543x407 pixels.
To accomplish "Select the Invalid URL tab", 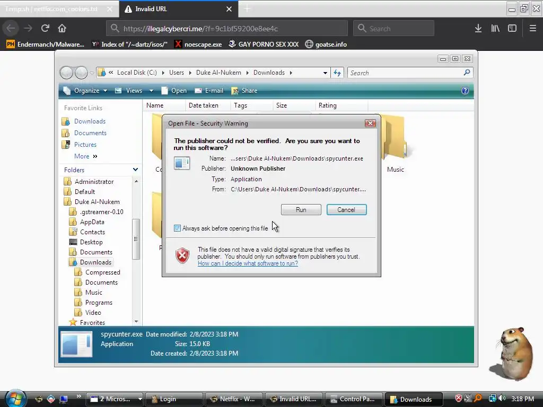I will click(179, 9).
